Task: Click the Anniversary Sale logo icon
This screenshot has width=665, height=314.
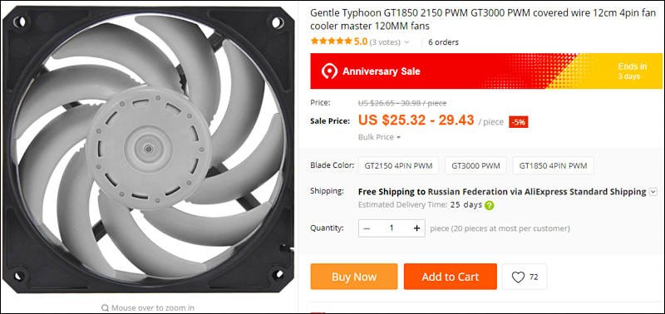Action: point(328,71)
